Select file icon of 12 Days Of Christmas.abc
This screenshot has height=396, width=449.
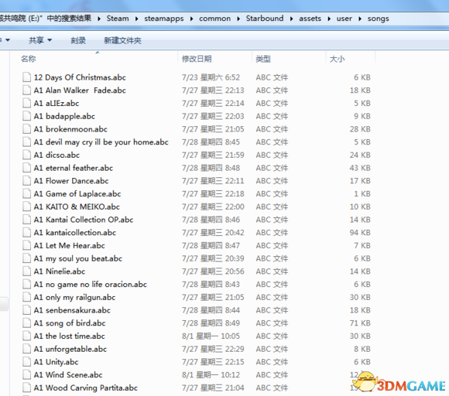[26, 77]
